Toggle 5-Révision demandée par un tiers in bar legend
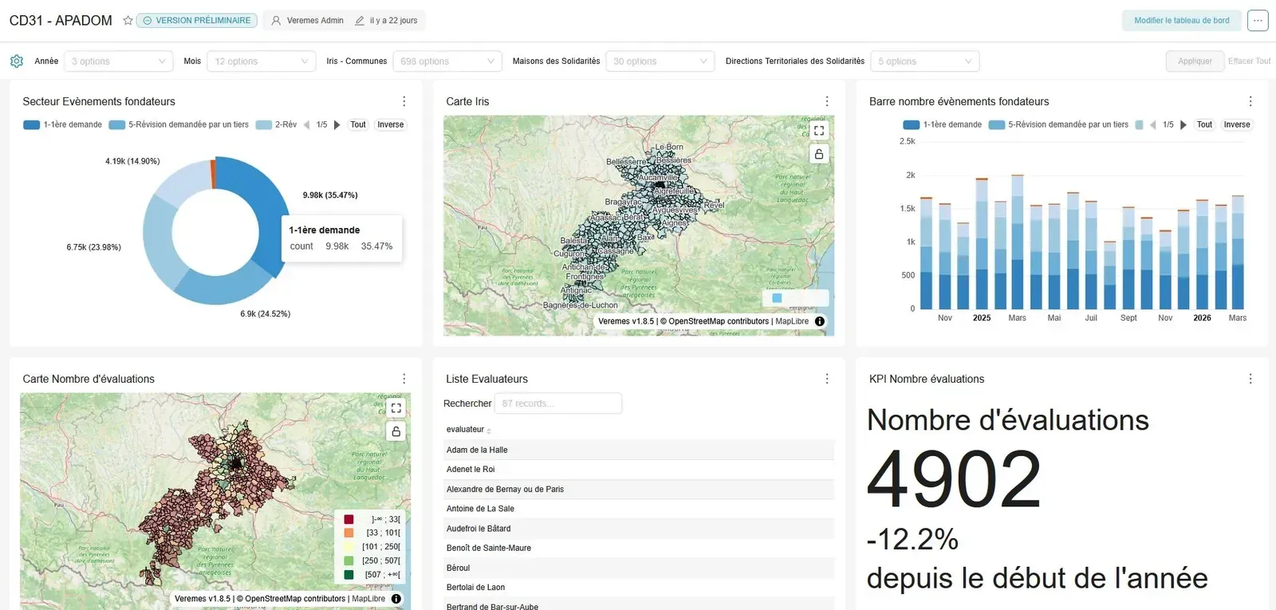The image size is (1276, 610). (1058, 125)
